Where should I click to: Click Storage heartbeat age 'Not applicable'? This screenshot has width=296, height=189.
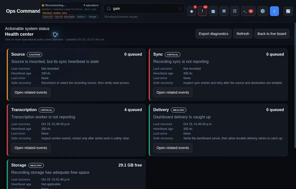(x=51, y=184)
